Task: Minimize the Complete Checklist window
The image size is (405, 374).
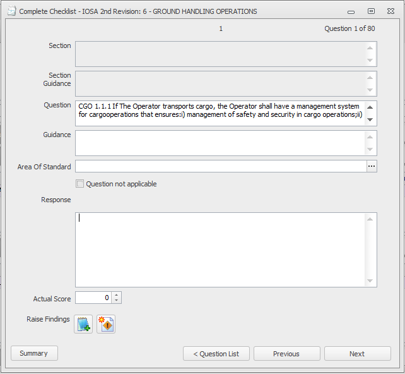Action: tap(351, 11)
